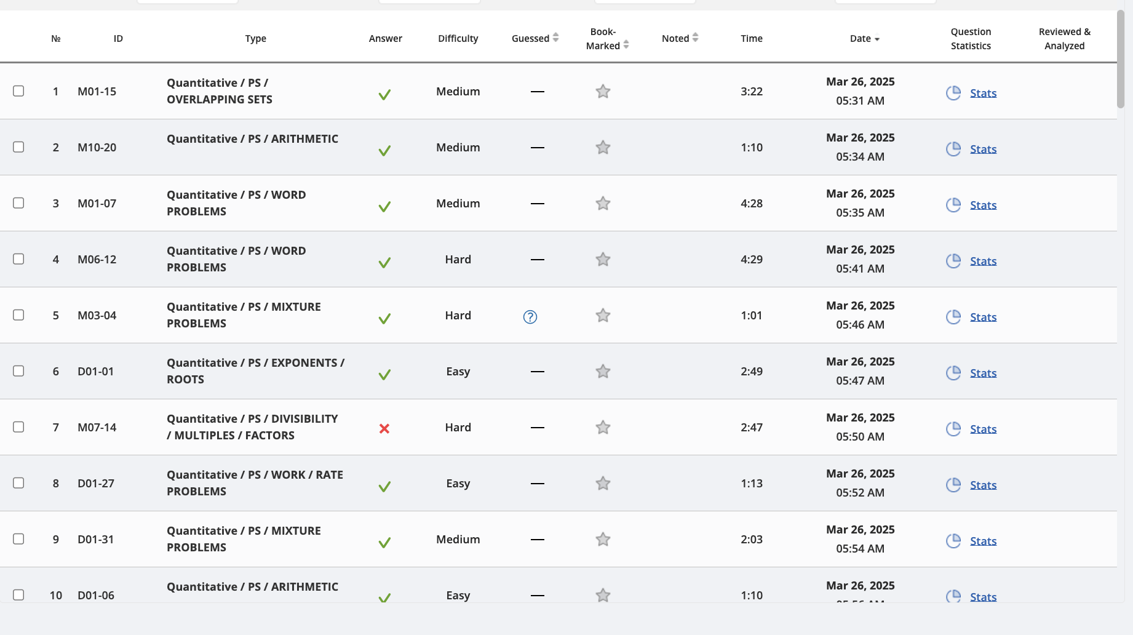Select the checkbox for question 1
Viewport: 1133px width, 635px height.
(x=18, y=91)
